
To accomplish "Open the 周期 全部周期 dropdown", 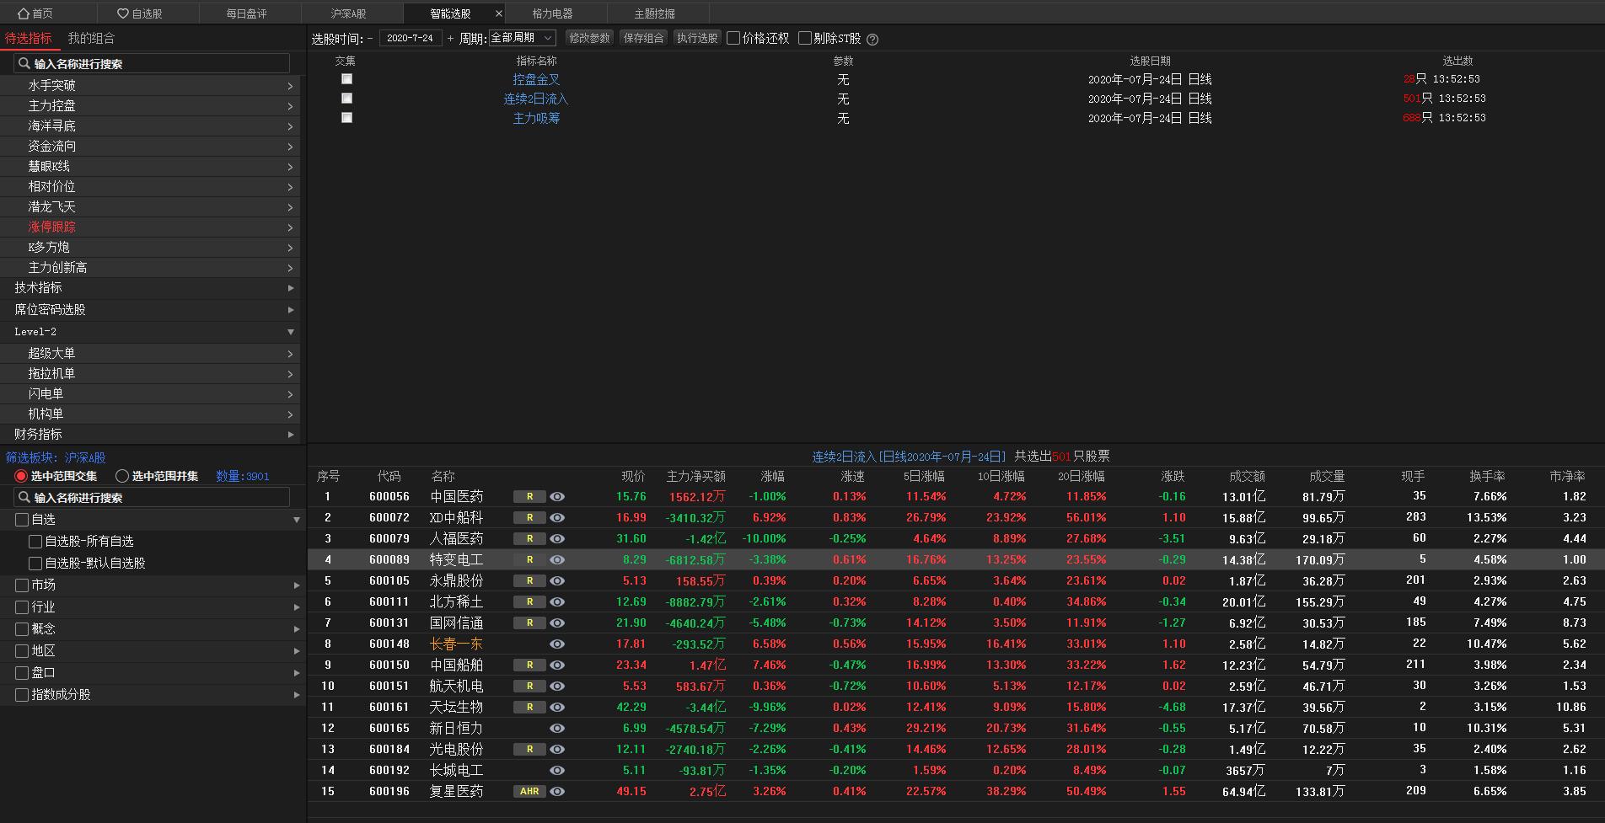I will click(x=522, y=38).
